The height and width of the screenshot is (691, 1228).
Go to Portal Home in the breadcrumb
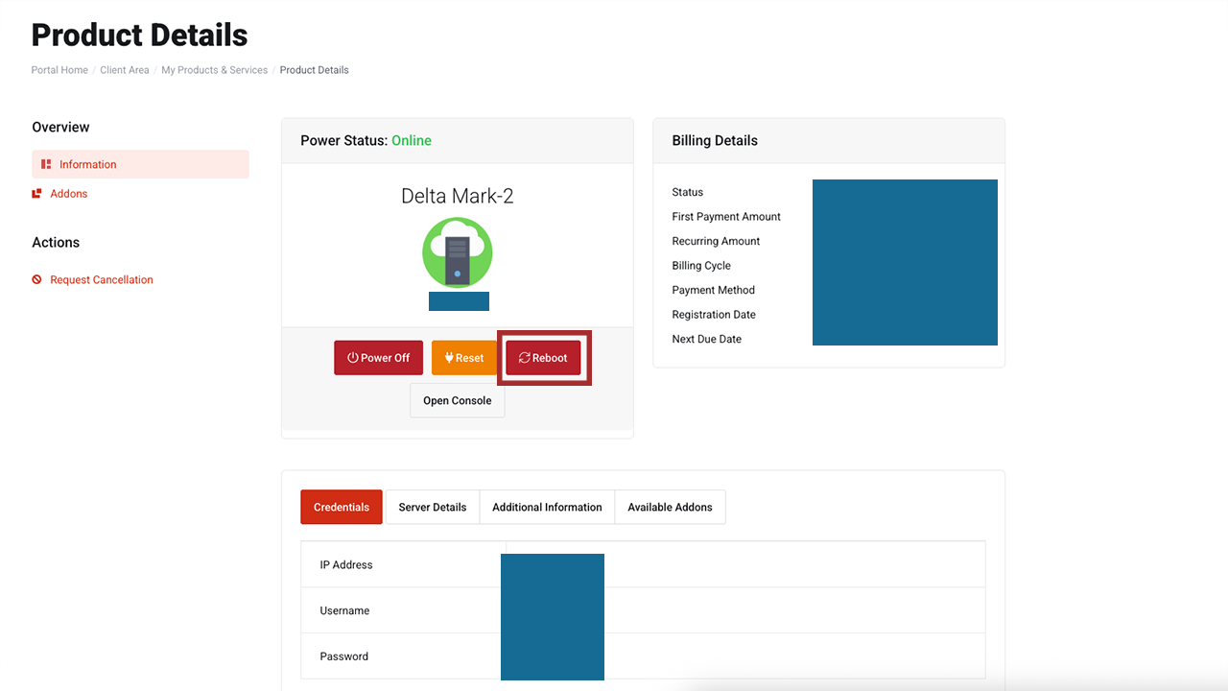point(59,70)
